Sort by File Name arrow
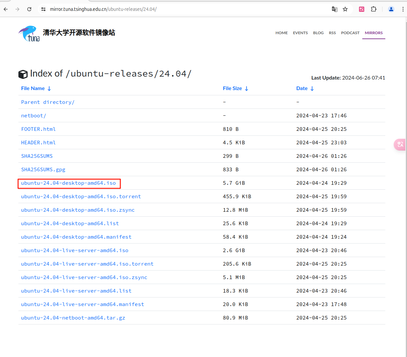Screen dimensions: 407x357 pos(49,88)
